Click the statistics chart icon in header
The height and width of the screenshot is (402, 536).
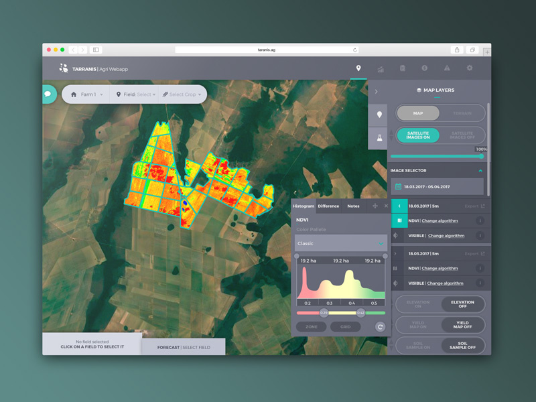pos(381,68)
